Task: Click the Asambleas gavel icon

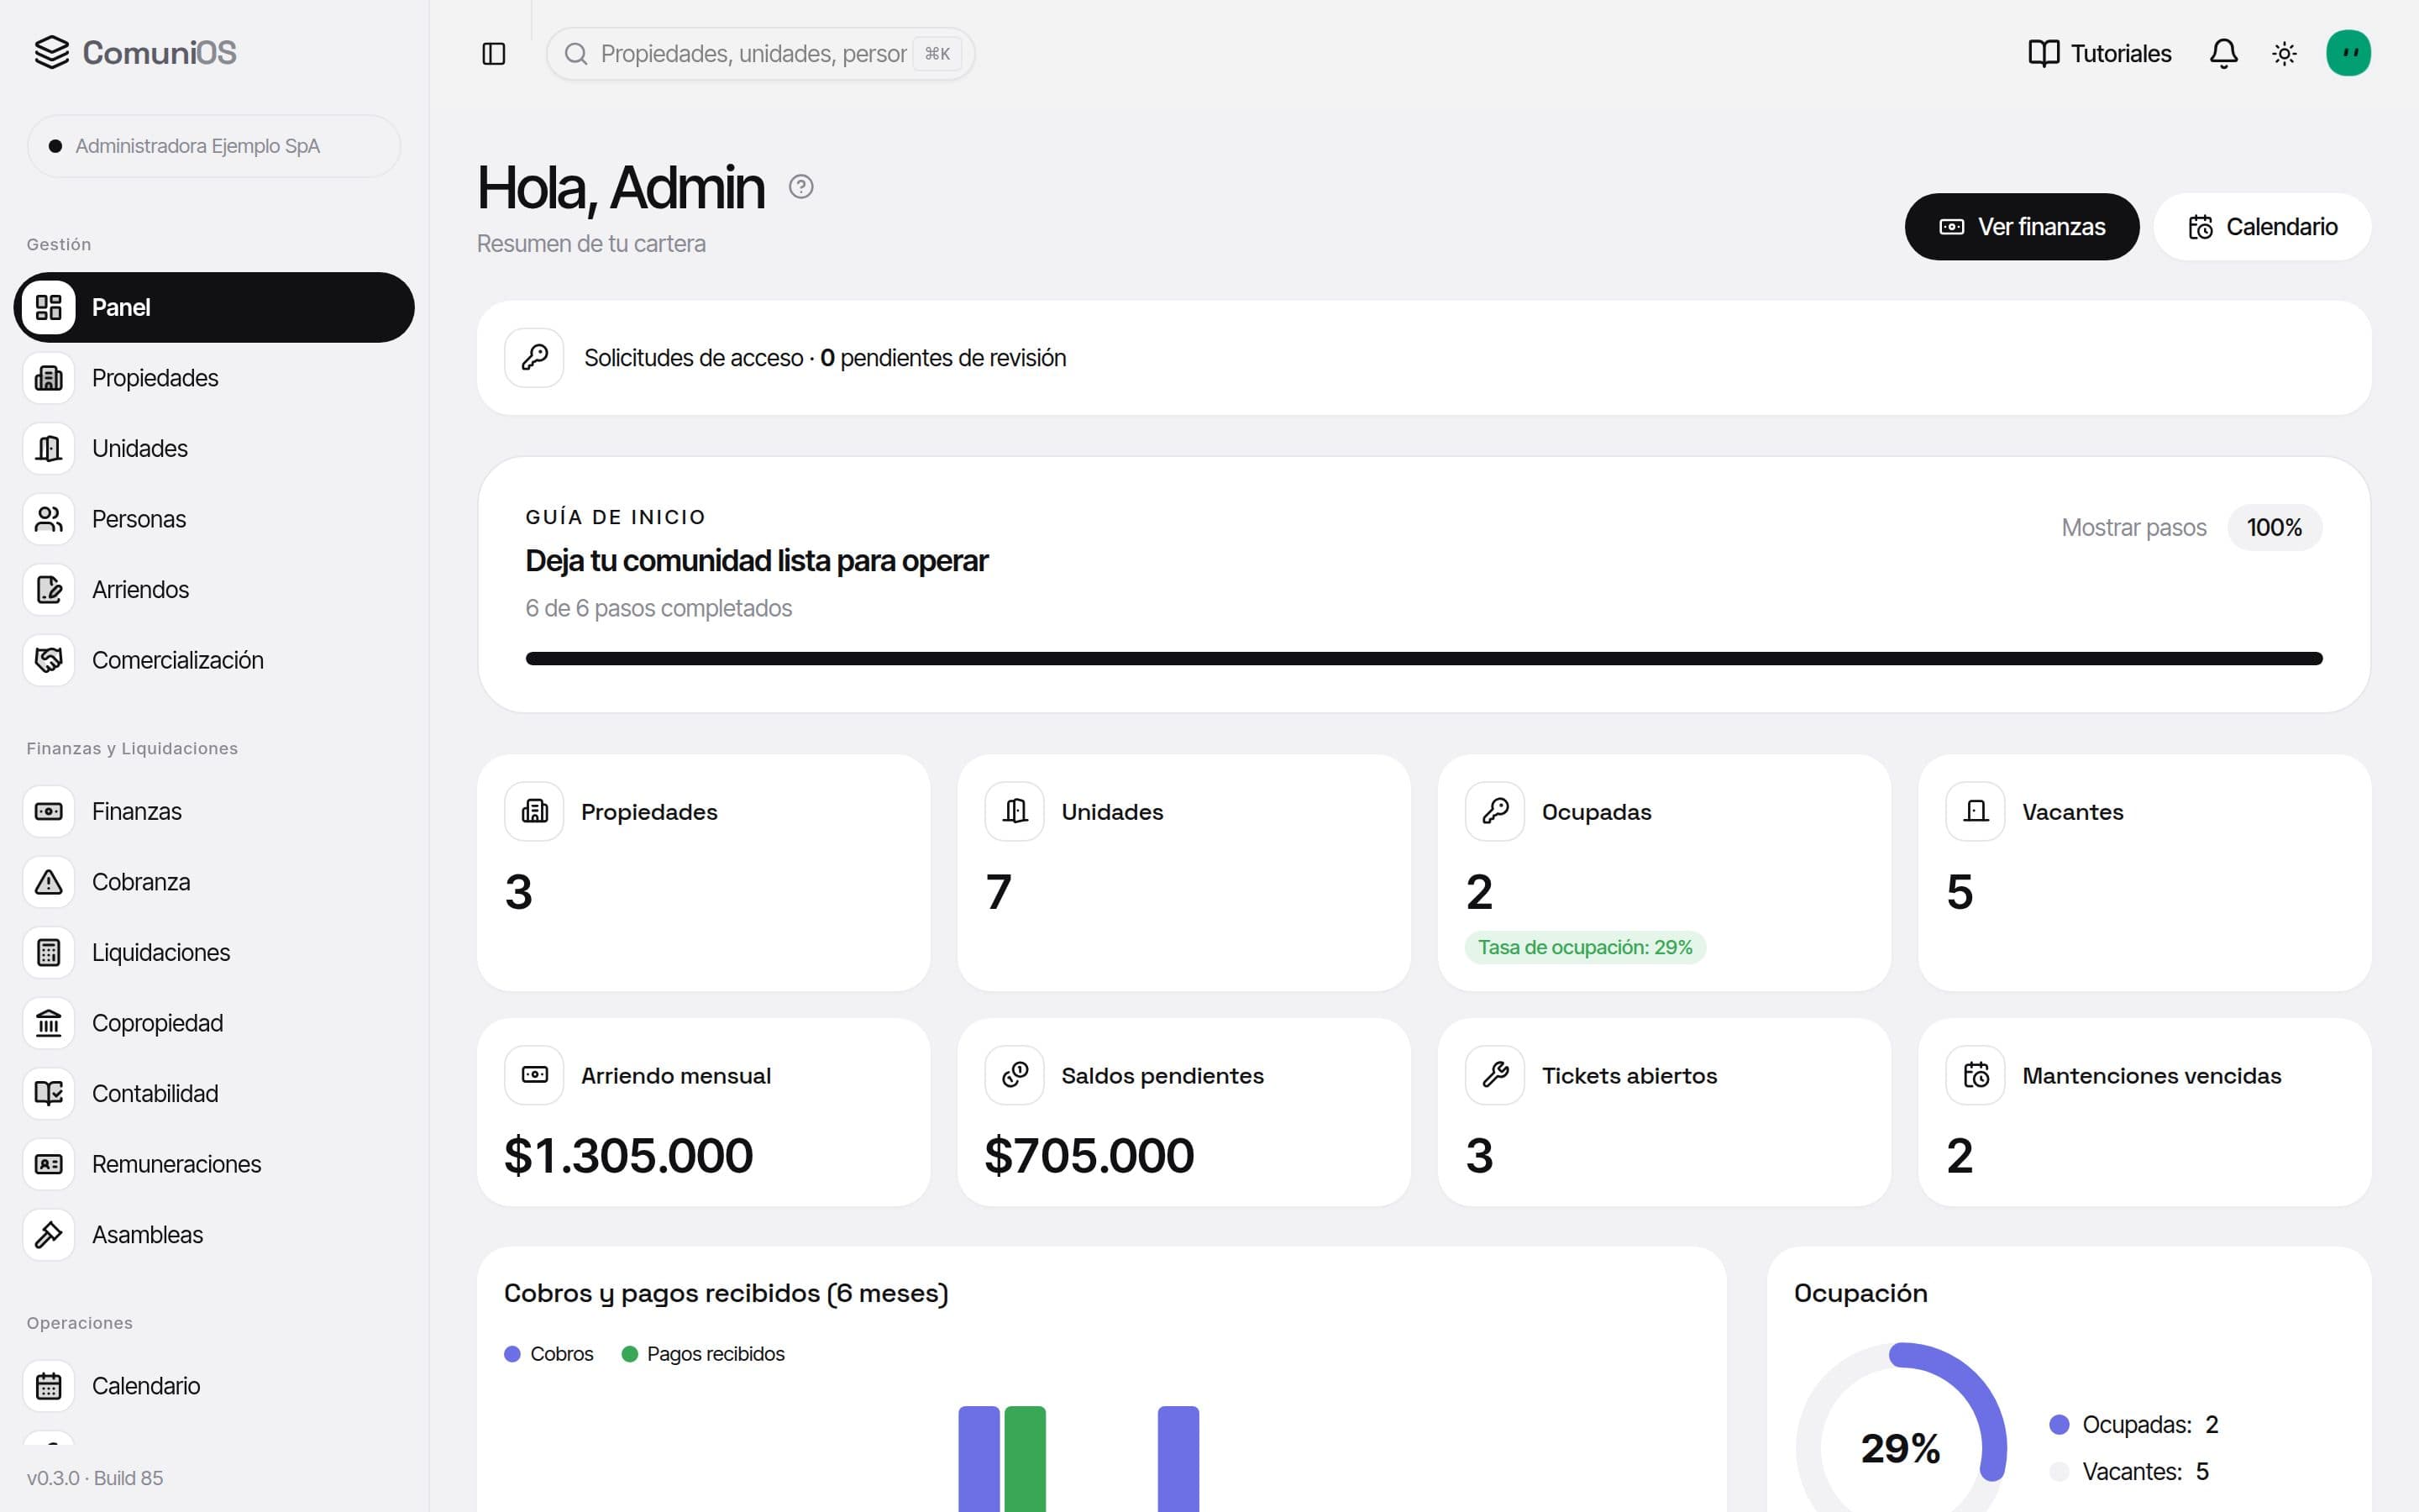Action: click(49, 1235)
